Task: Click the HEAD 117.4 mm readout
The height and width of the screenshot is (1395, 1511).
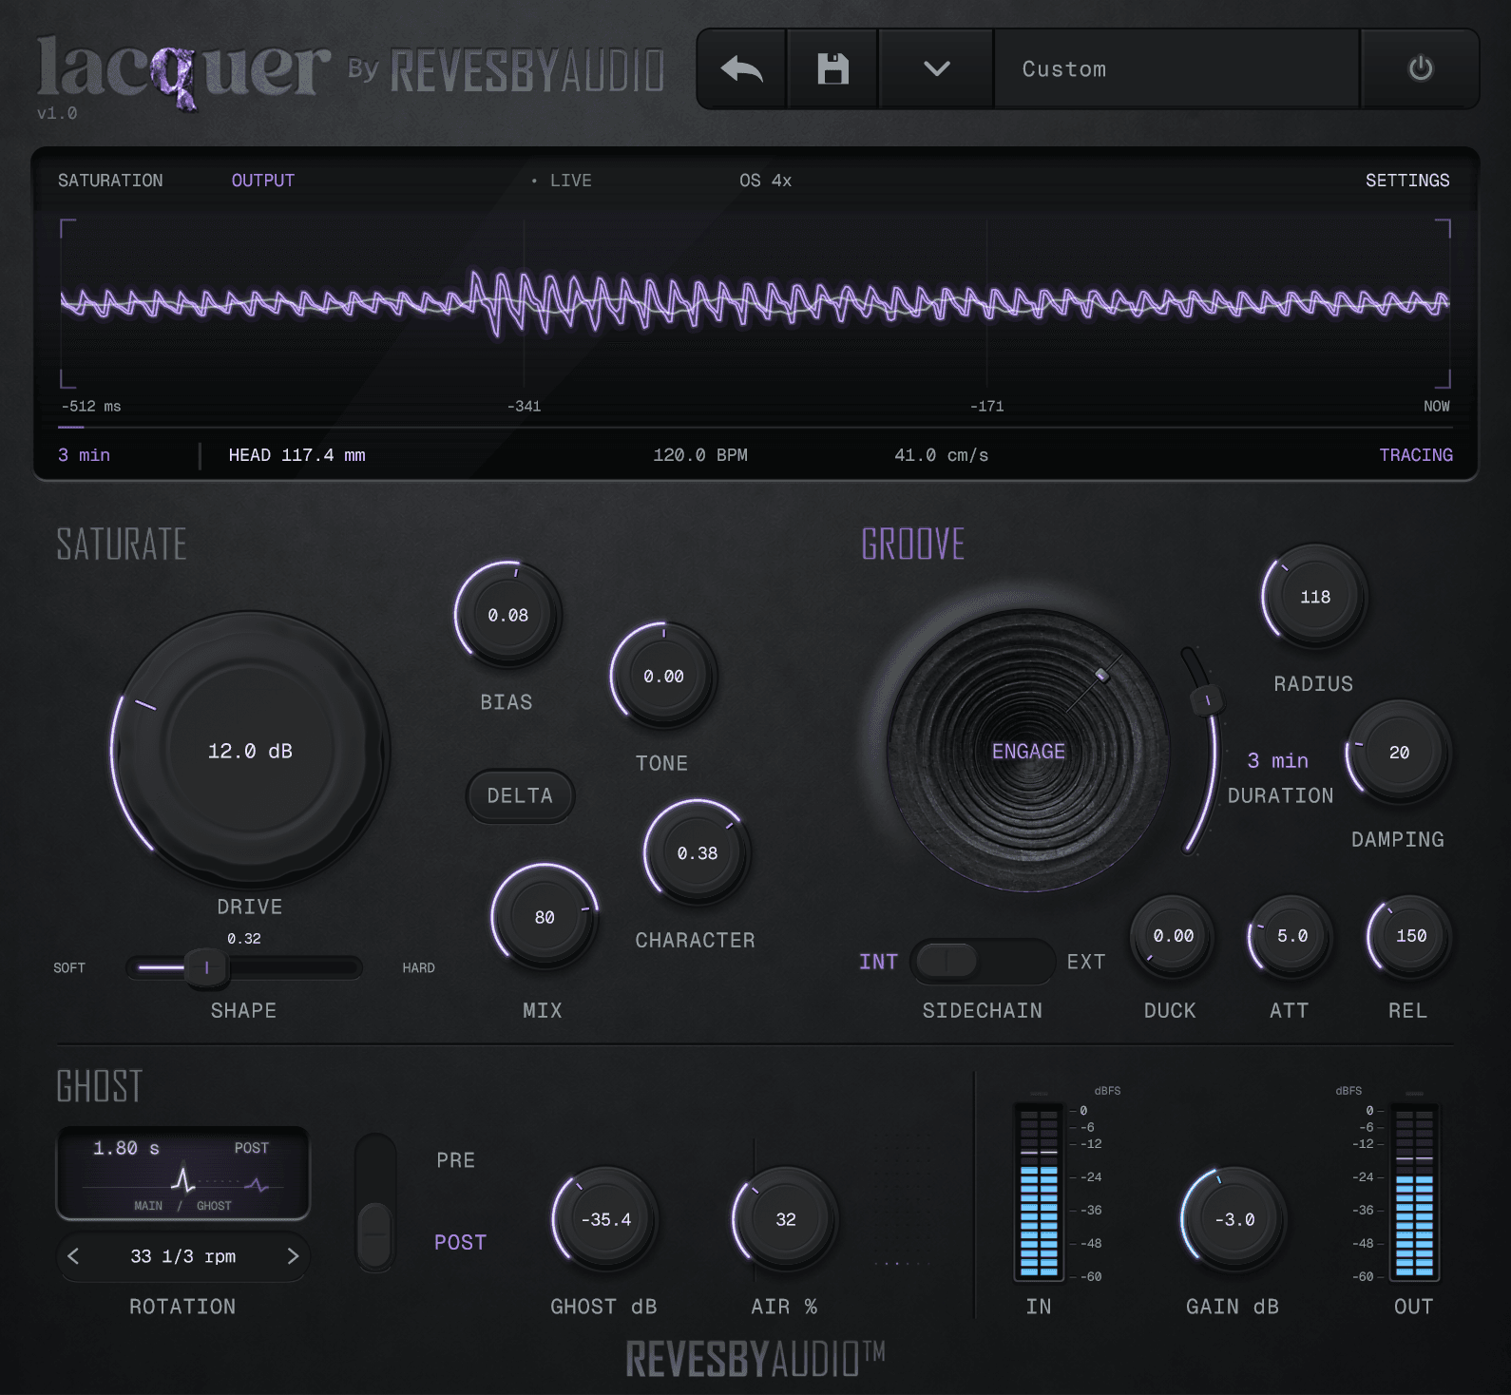Action: pyautogui.click(x=296, y=455)
